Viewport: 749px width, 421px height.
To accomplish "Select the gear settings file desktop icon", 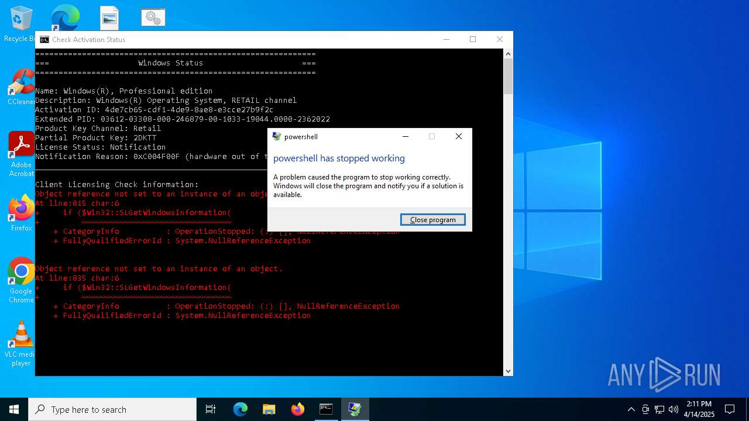I will click(x=153, y=18).
